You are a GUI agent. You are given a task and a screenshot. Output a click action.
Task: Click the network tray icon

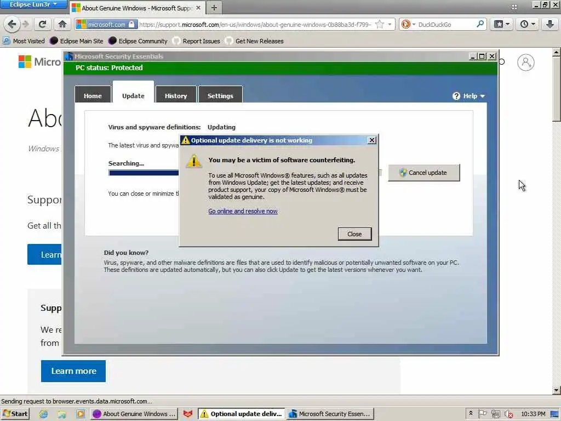click(x=495, y=414)
